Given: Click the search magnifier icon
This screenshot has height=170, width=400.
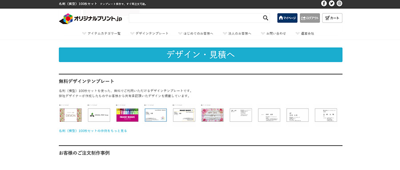Looking at the screenshot, I should [x=266, y=18].
